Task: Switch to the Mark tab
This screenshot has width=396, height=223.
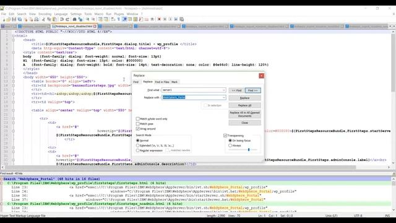Action: 174,82
